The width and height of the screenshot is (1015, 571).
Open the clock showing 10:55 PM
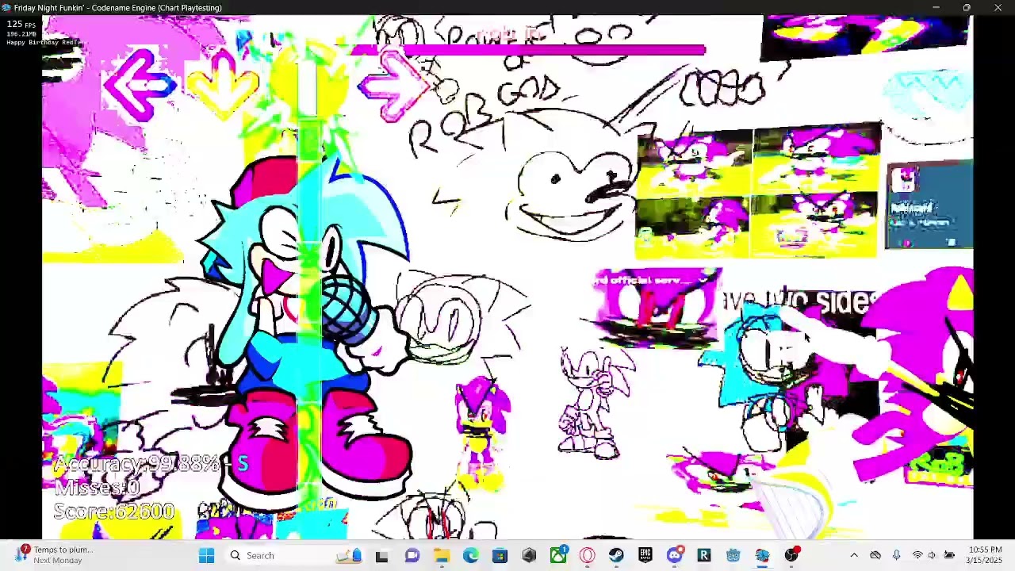click(x=984, y=555)
